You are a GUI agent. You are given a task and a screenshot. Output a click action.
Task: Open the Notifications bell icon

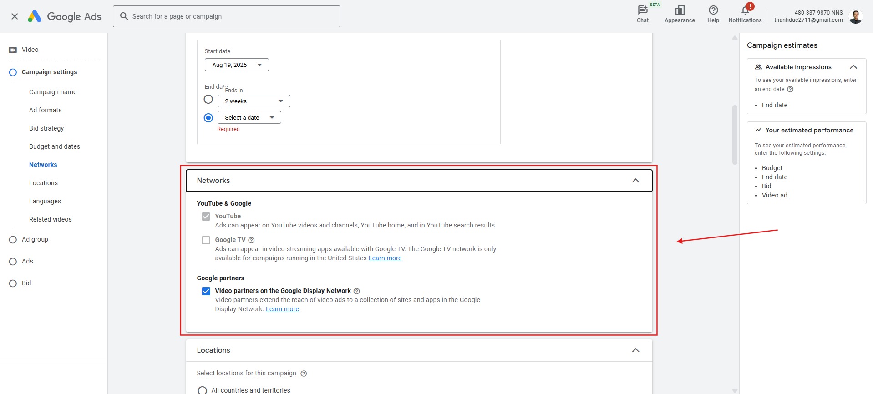click(x=745, y=10)
